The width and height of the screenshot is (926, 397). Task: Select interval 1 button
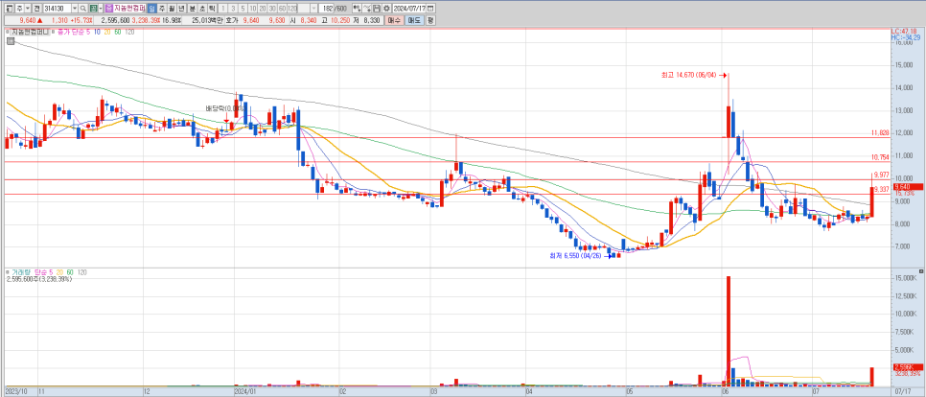click(x=223, y=9)
